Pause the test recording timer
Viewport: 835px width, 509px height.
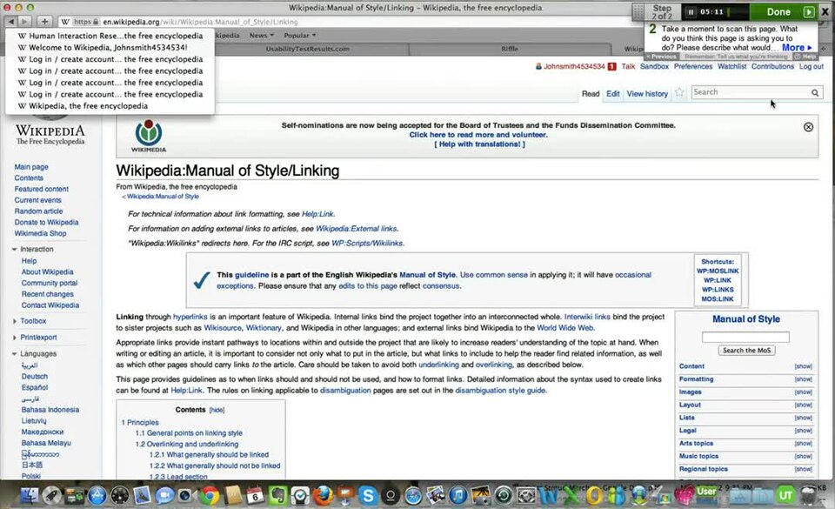(x=691, y=11)
